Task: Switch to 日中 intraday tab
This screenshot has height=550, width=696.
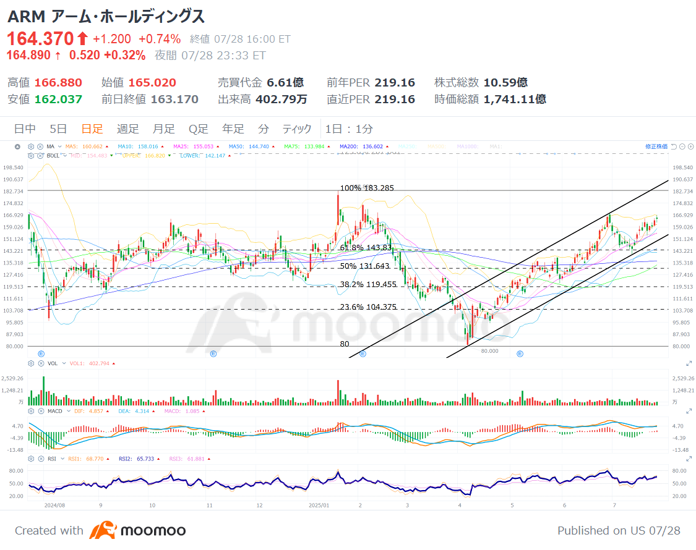Action: pos(25,129)
